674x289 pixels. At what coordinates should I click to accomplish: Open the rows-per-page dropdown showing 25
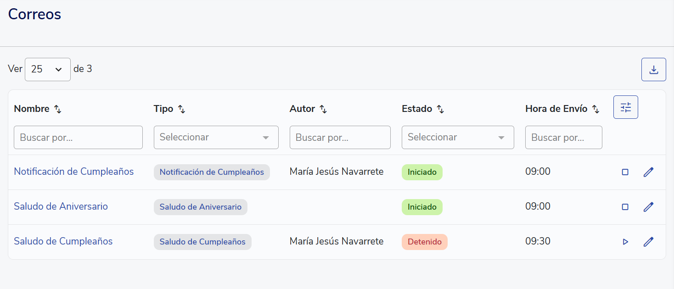[47, 69]
